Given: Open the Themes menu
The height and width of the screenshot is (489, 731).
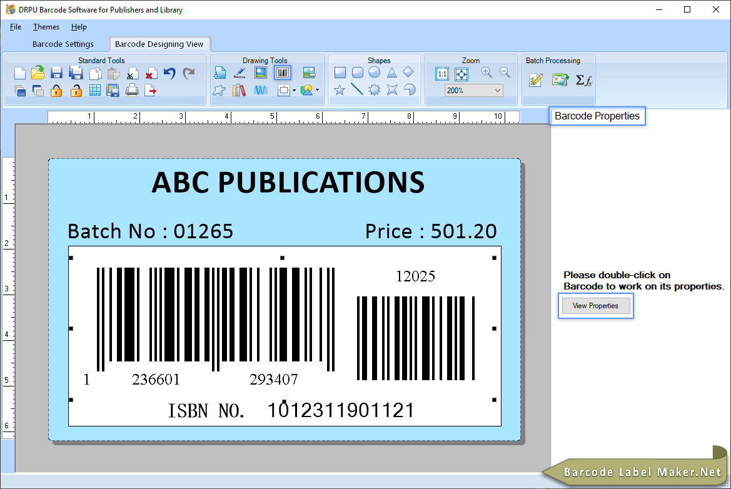Looking at the screenshot, I should [x=46, y=27].
